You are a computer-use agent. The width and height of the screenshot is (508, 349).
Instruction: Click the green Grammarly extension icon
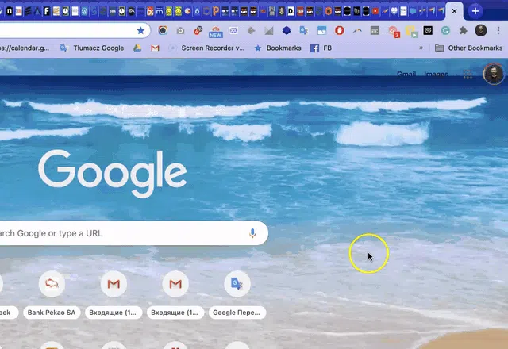pos(445,31)
